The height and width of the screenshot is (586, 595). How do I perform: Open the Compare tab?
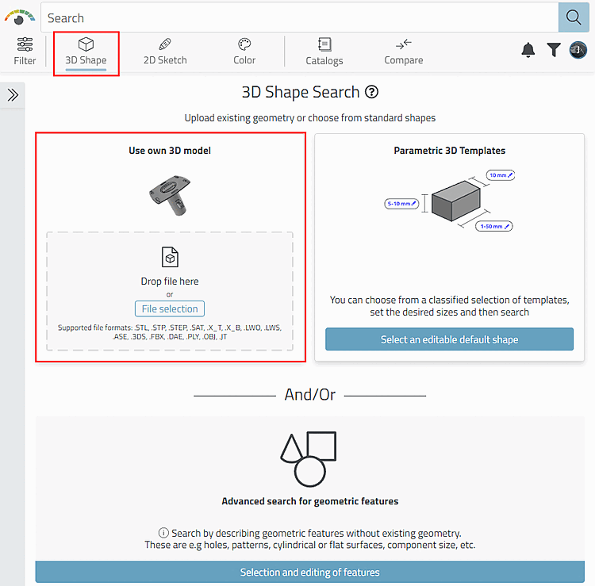[x=403, y=52]
